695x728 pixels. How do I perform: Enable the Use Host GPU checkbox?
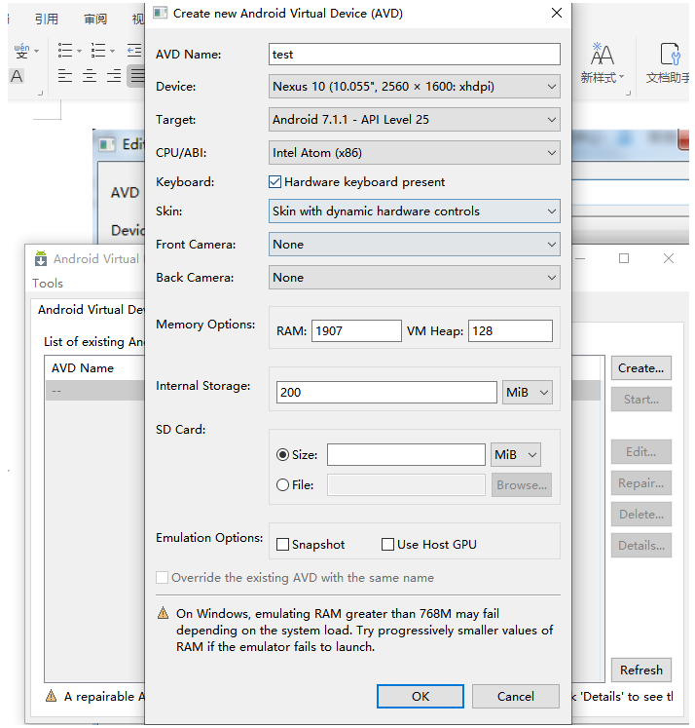(x=387, y=544)
